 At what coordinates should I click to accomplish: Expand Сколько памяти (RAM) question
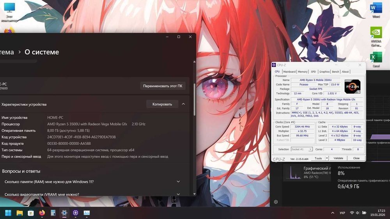(x=178, y=182)
